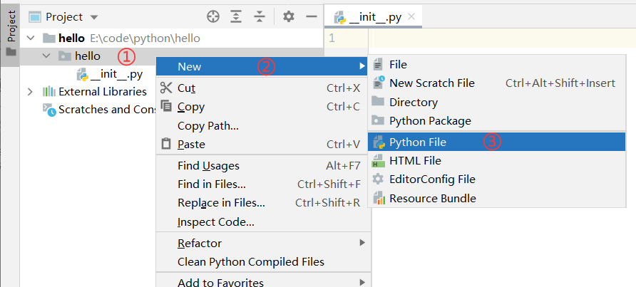636x287 pixels.
Task: Open the Project view dropdown
Action: [x=95, y=16]
